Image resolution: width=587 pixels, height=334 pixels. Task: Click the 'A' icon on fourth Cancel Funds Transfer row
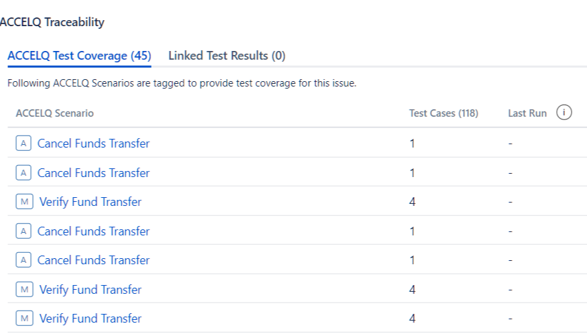click(24, 260)
